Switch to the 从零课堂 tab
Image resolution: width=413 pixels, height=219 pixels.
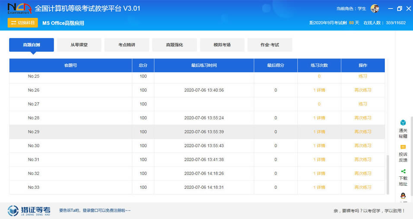tap(79, 45)
